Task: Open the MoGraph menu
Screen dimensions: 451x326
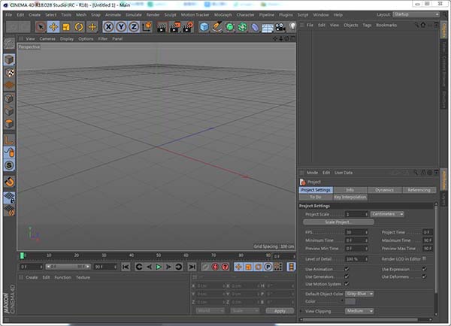Action: [223, 15]
